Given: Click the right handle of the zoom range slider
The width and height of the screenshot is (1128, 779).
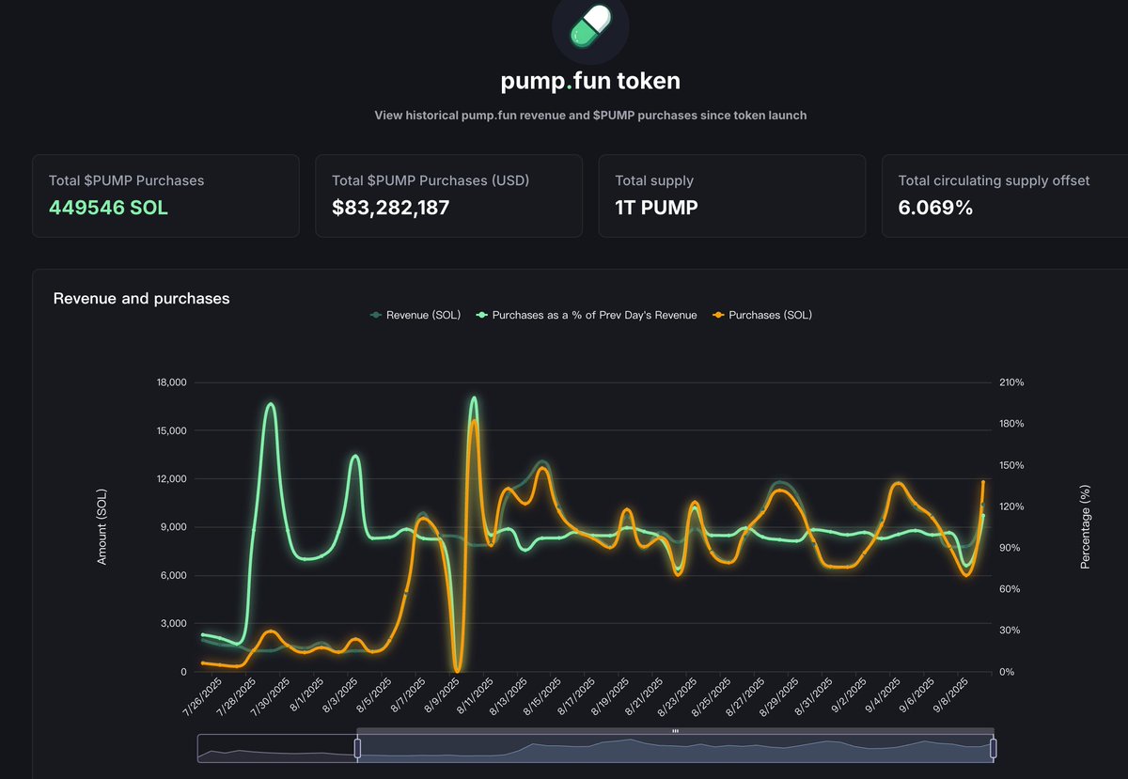Looking at the screenshot, I should [x=993, y=748].
